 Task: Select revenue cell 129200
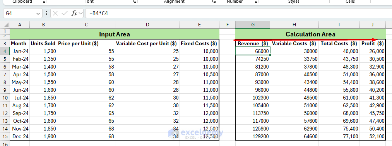(x=253, y=136)
